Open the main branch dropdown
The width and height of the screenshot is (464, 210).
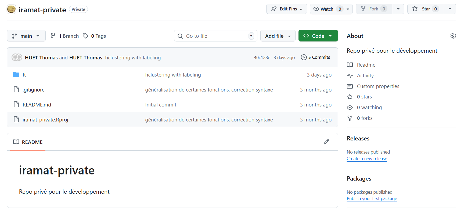26,36
